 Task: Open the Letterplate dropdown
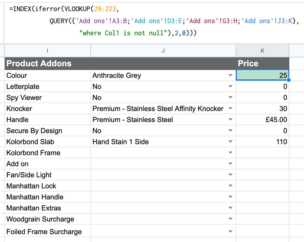[230, 87]
